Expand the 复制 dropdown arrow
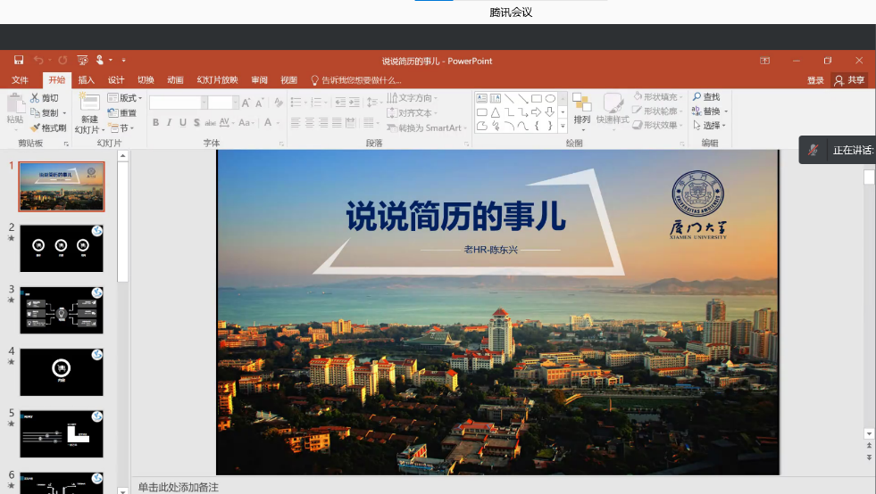 pos(64,112)
